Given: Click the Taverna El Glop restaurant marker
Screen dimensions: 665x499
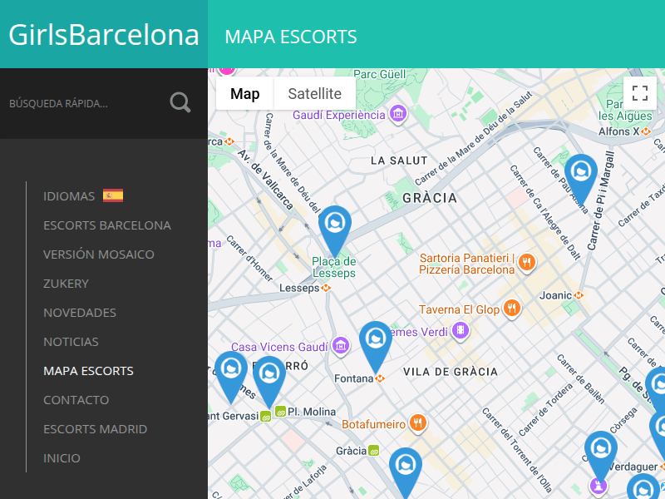Looking at the screenshot, I should click(x=512, y=309).
